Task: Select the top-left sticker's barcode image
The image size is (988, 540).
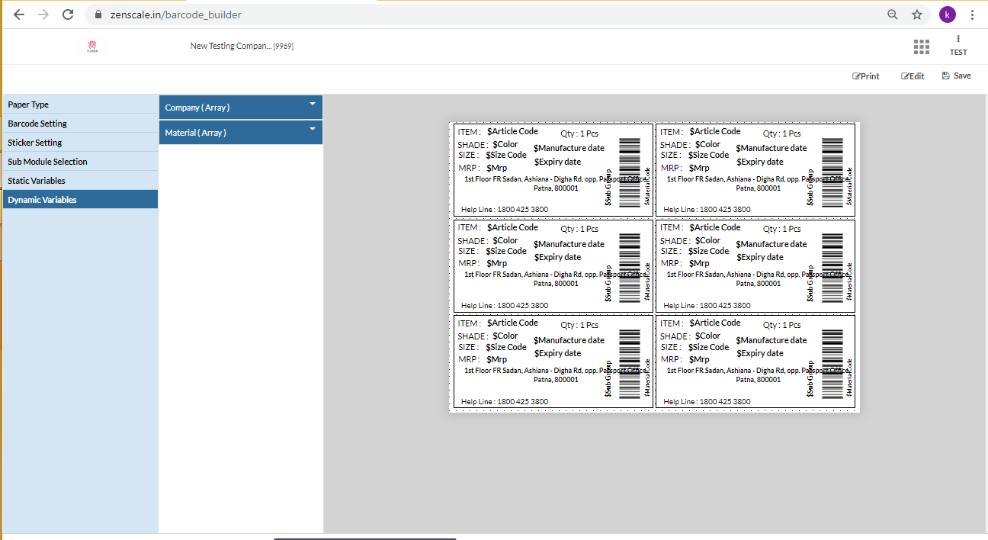Action: tap(630, 173)
